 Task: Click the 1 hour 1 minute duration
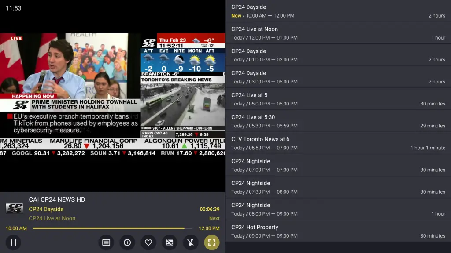428,148
